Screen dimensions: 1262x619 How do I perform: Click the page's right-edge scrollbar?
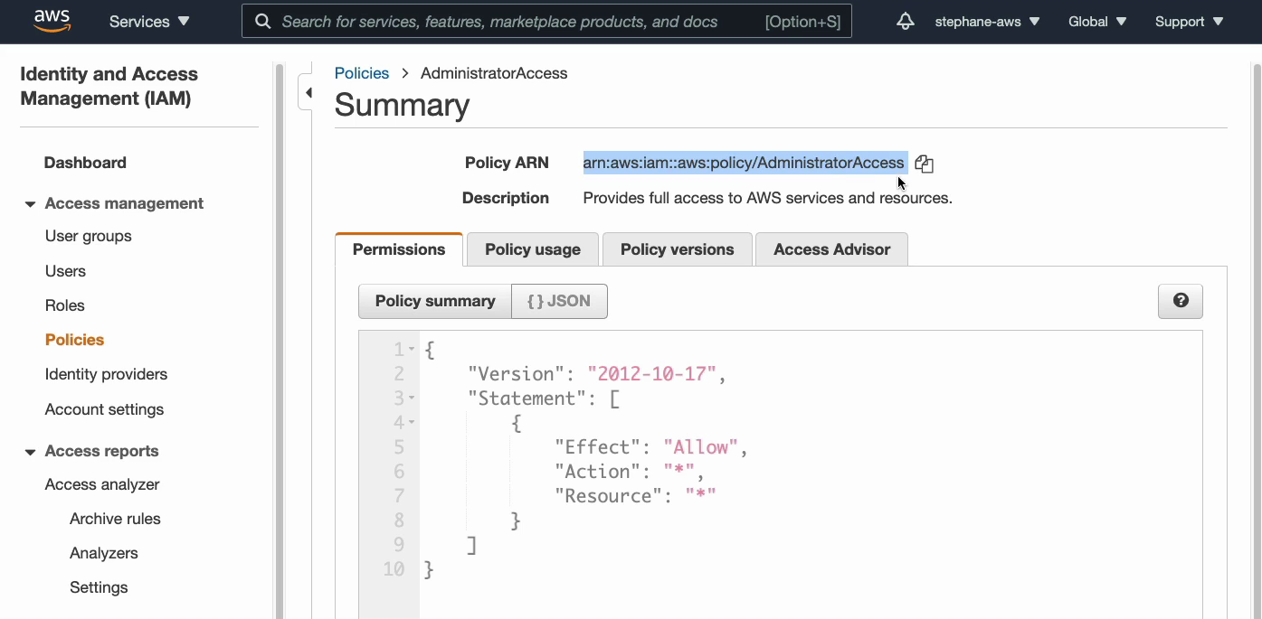(1257, 340)
